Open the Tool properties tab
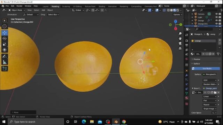This screenshot has height=125, width=223. coord(187,35)
